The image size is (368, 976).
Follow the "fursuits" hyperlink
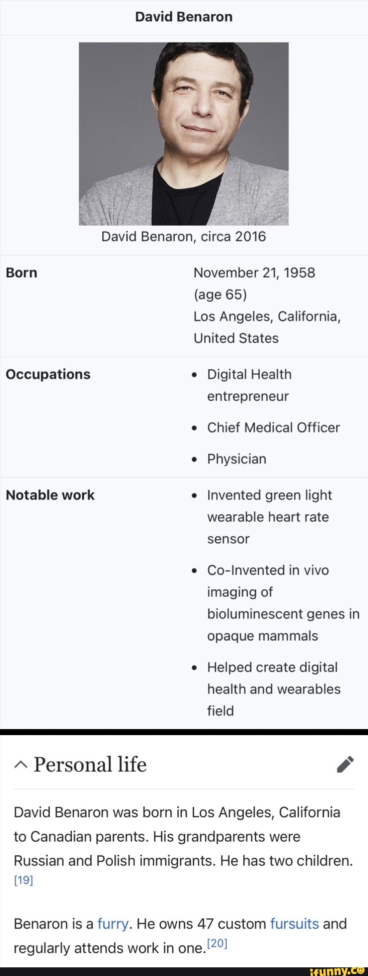point(294,924)
